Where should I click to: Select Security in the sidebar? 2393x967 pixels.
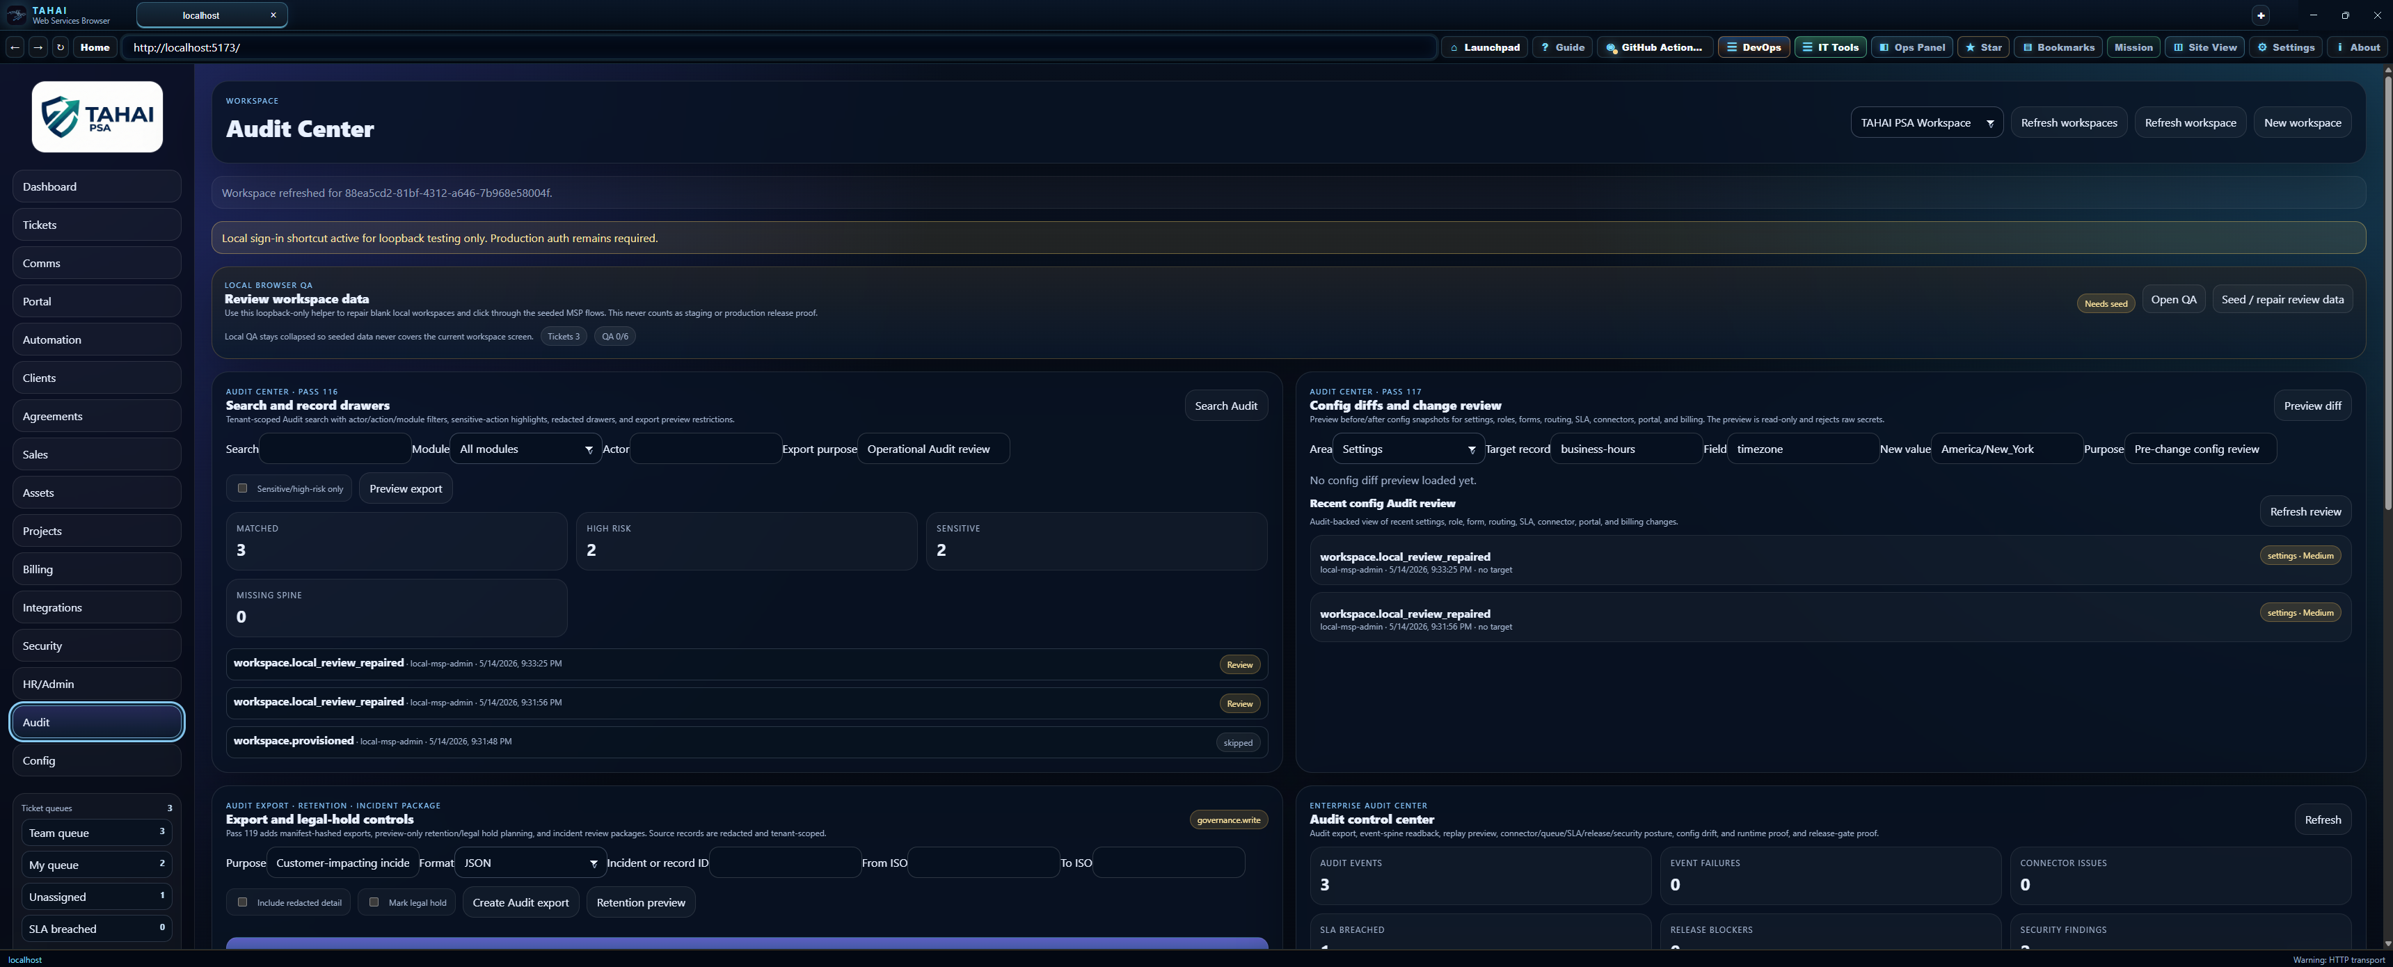(97, 646)
